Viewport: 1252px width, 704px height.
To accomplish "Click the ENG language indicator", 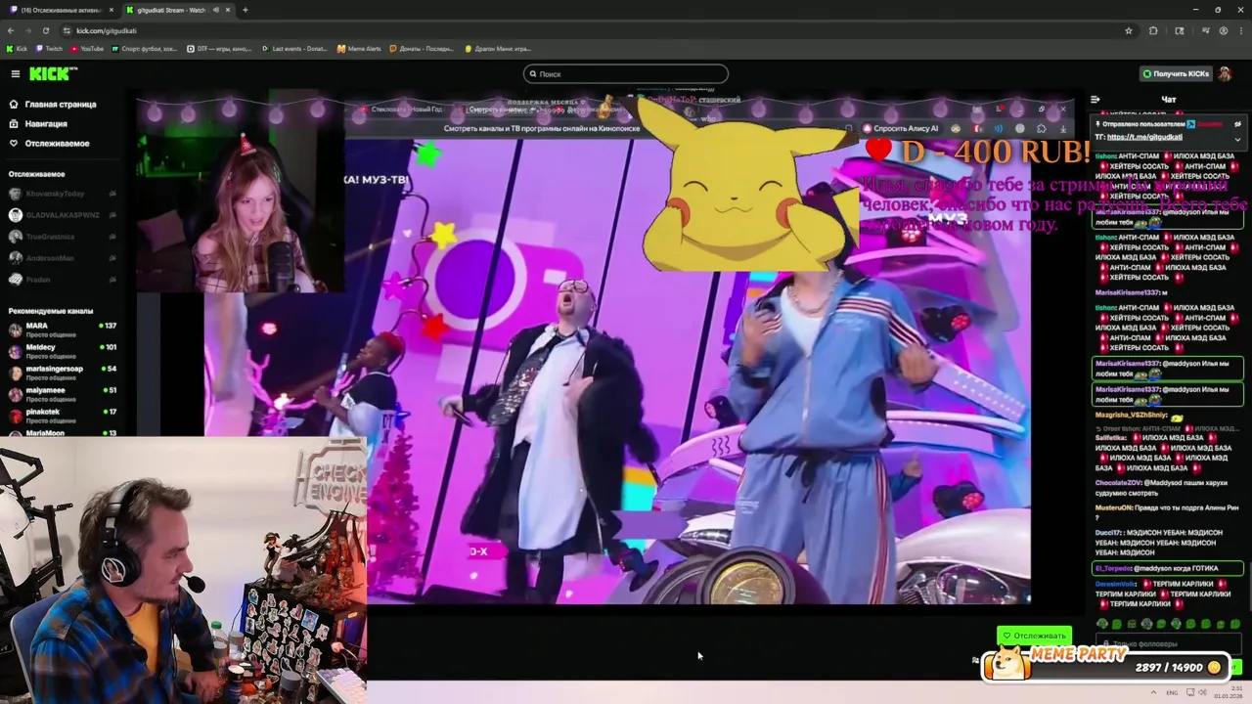I will [x=1172, y=692].
